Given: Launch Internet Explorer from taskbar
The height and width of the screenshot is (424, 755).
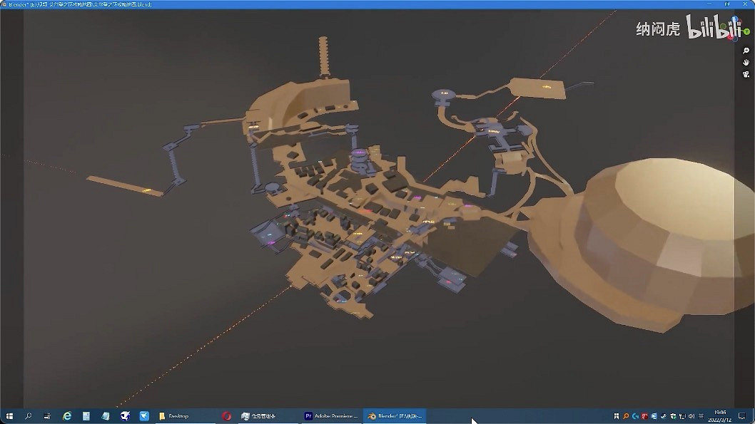Looking at the screenshot, I should click(x=67, y=415).
